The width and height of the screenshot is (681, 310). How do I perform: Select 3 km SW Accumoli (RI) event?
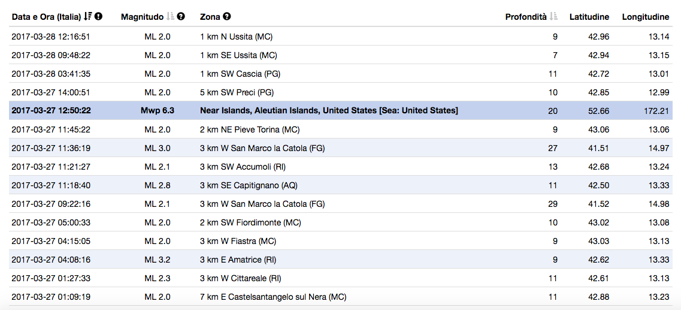tap(340, 167)
